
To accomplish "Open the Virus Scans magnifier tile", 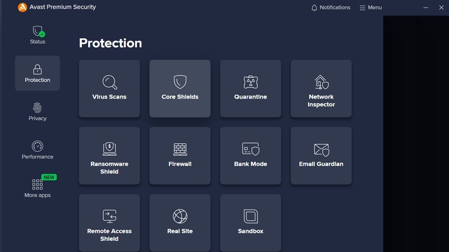I will coord(109,88).
